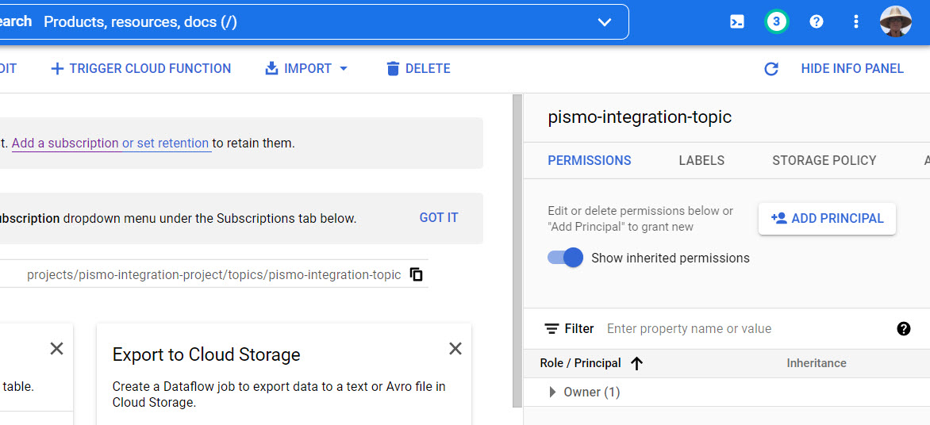Screen dimensions: 930x425
Task: Click the Filter icon
Action: click(x=551, y=329)
